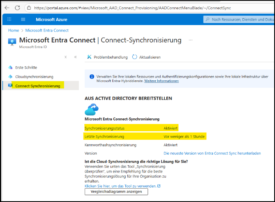This screenshot has height=202, width=275.
Task: Open the Microsoft Entra Connect breadcrumb link
Action: click(x=47, y=30)
